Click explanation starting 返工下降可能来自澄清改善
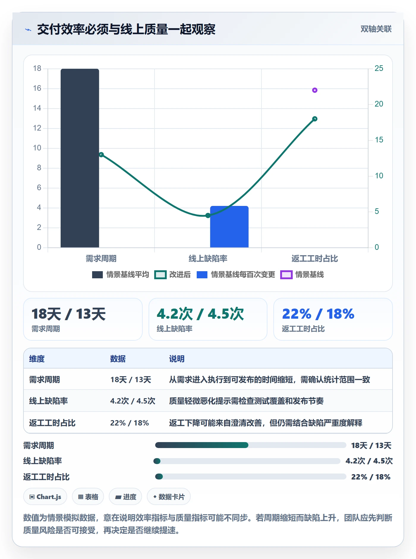This screenshot has width=416, height=559. [x=266, y=423]
